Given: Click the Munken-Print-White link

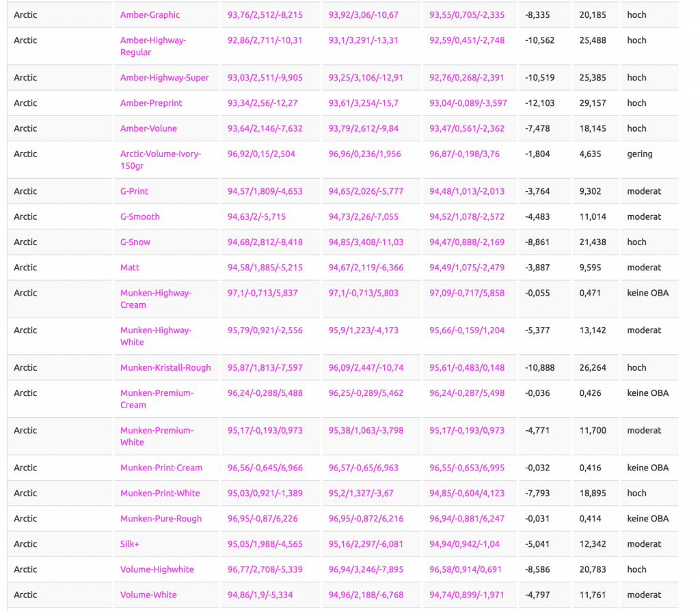Looking at the screenshot, I should coord(160,494).
